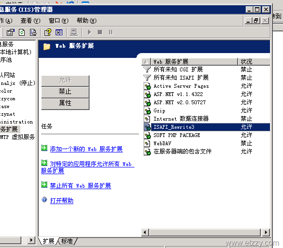
Task: Open the 窗口(W) menu
Action: (59, 21)
